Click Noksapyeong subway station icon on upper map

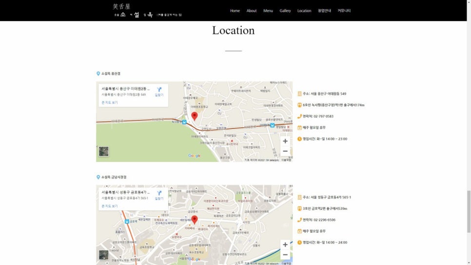tap(184, 122)
